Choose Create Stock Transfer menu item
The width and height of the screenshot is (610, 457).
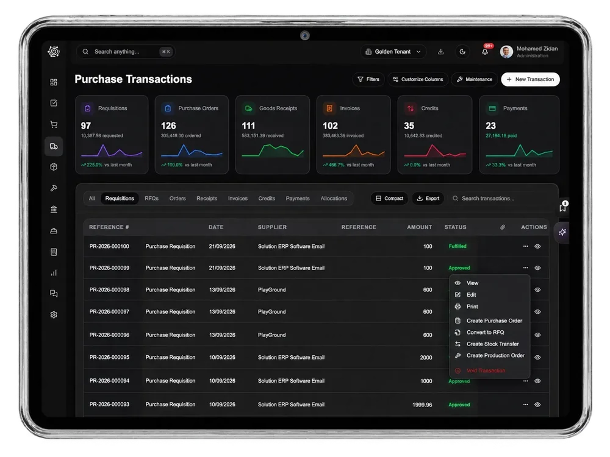coord(489,344)
